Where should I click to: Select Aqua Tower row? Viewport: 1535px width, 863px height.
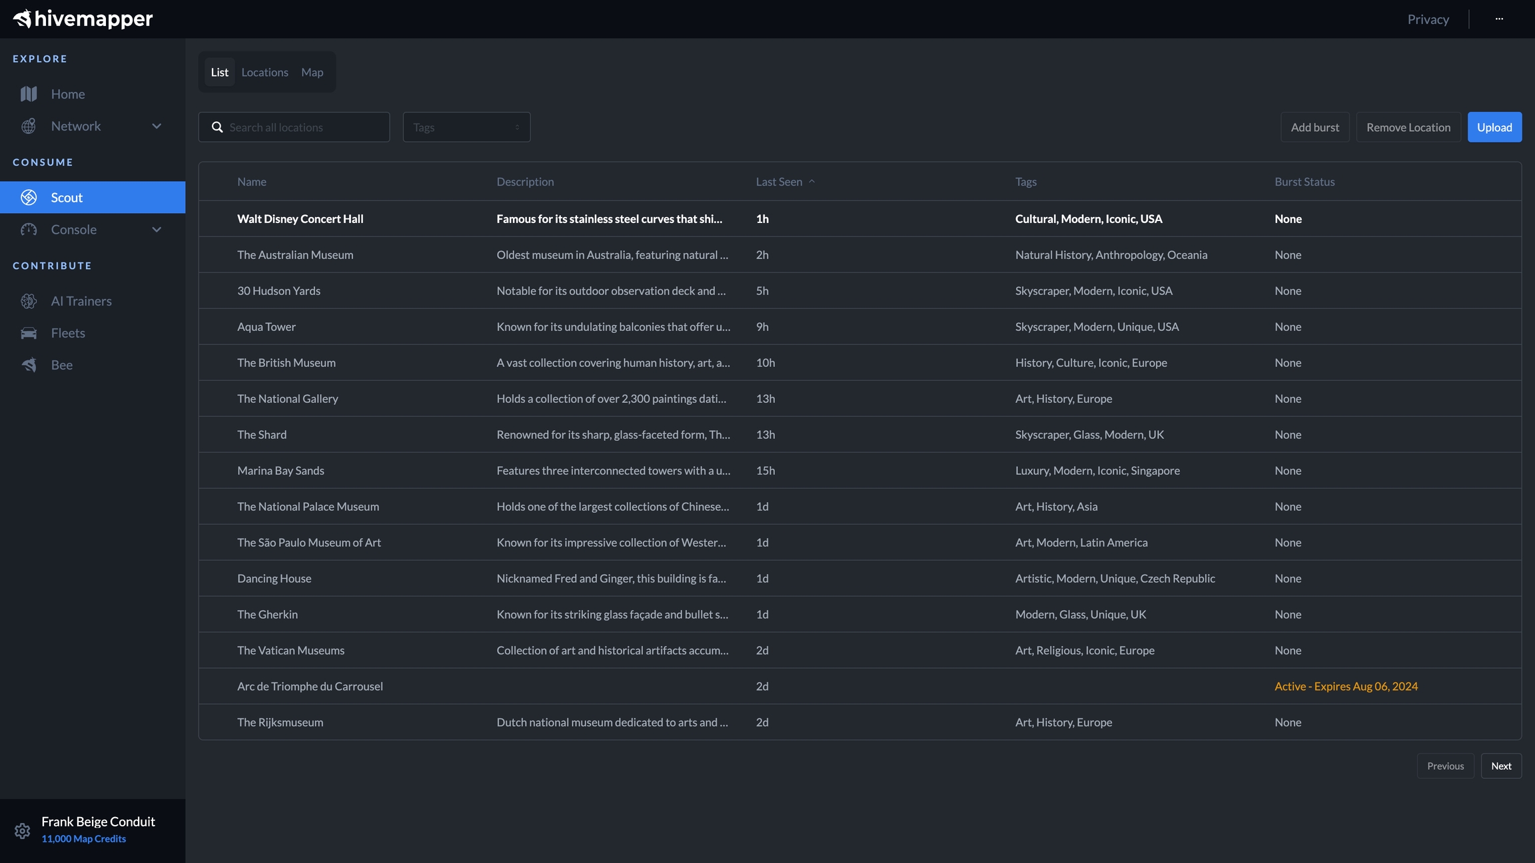pos(859,326)
